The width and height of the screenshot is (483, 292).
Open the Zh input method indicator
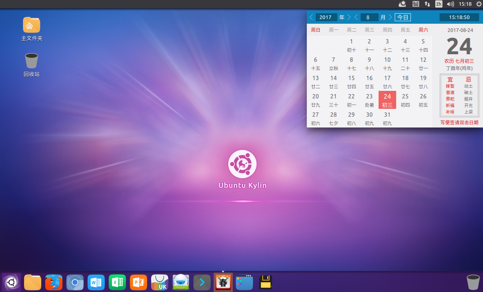pyautogui.click(x=439, y=4)
